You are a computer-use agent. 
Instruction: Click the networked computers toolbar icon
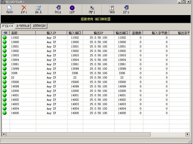(92, 8)
